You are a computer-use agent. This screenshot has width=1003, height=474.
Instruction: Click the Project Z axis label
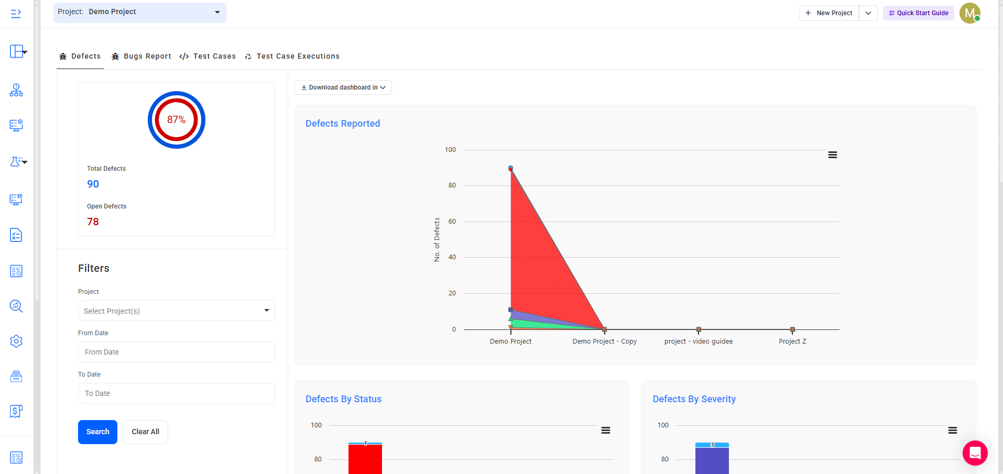792,341
